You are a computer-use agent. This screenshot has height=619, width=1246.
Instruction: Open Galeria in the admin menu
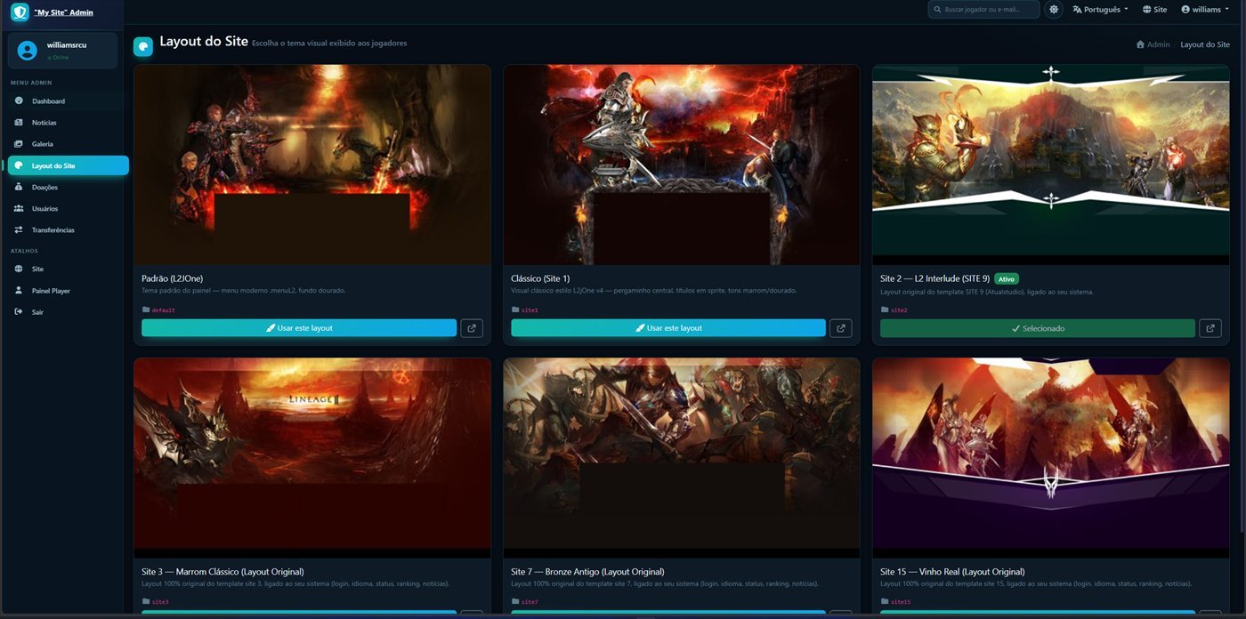69,144
